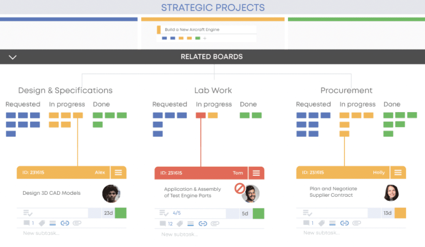Image resolution: width=425 pixels, height=247 pixels.
Task: Click attachment paperclip on Alex's card
Action: pyautogui.click(x=77, y=223)
